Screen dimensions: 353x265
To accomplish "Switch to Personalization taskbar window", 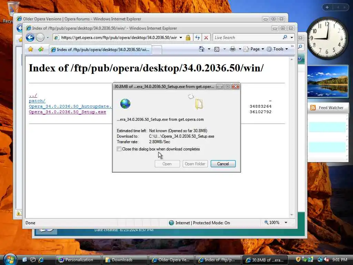I will pos(78,260).
